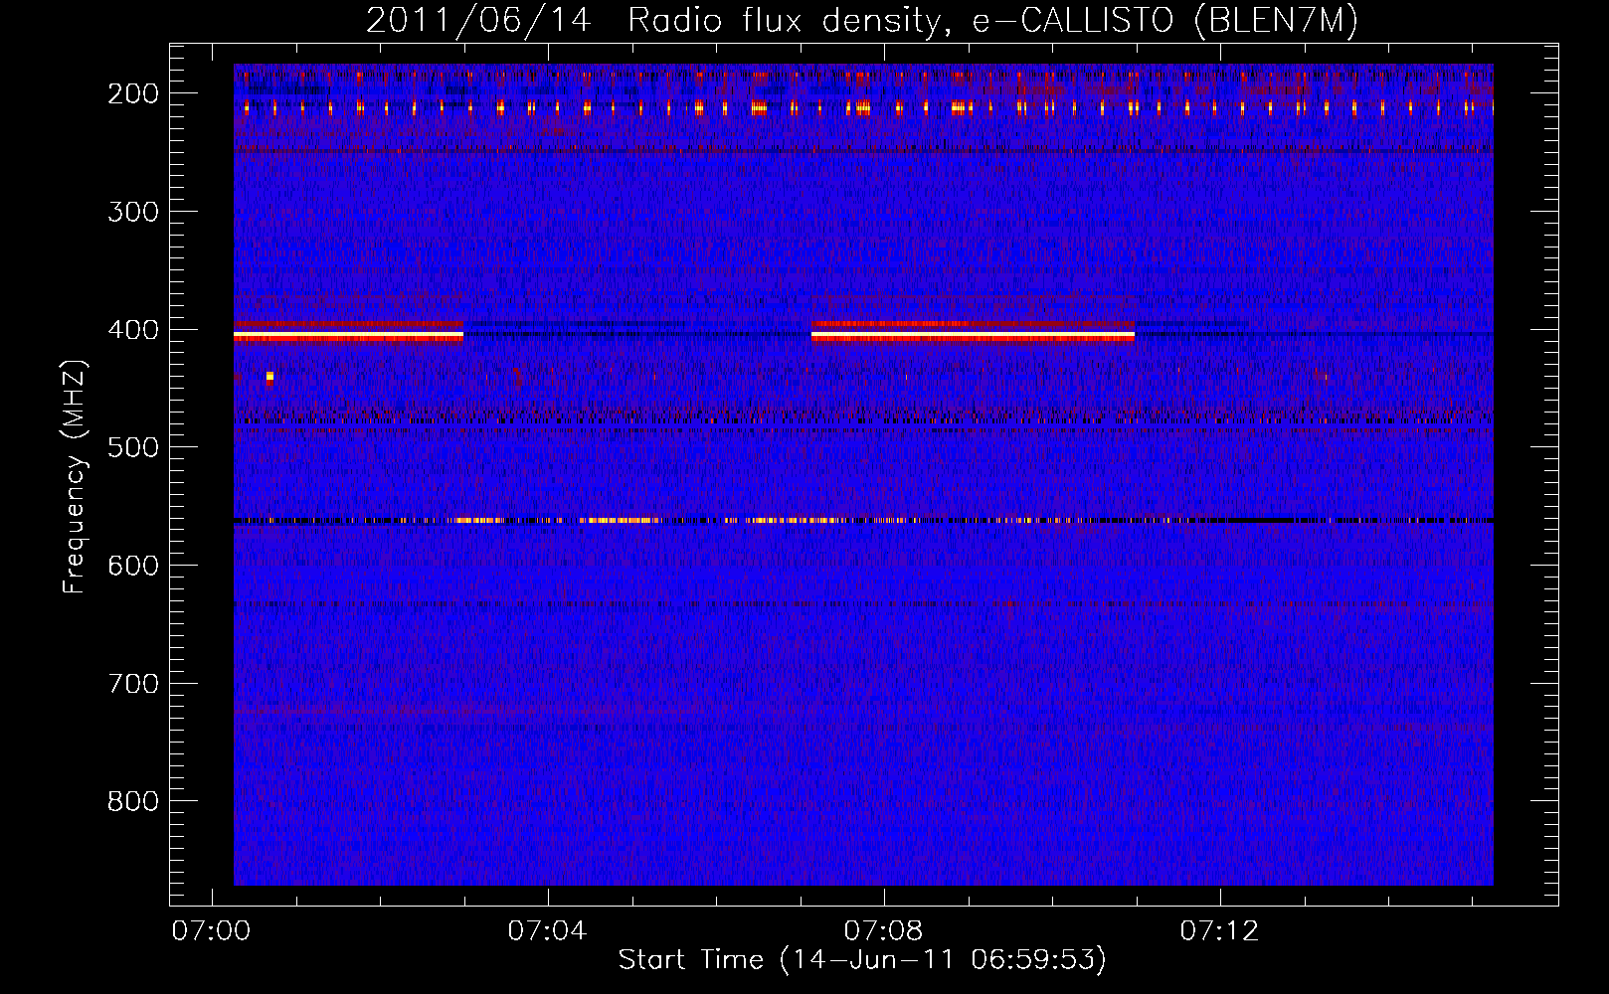Click the yellow-red spot near 440 MHz at 07:00
Screen dimensions: 1609x994
click(x=269, y=378)
